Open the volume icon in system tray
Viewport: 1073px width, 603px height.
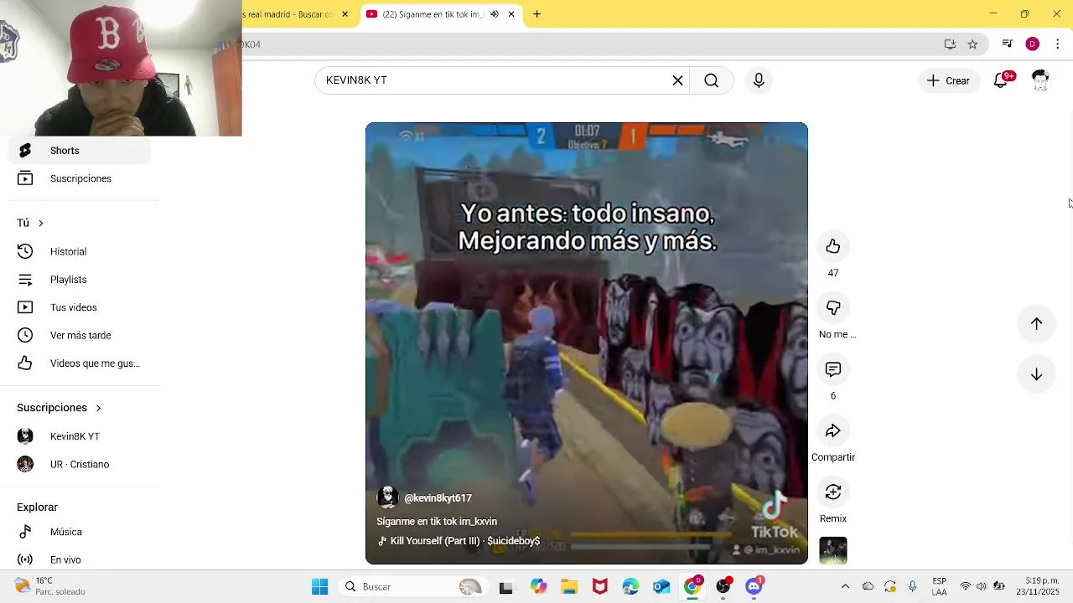coord(982,587)
